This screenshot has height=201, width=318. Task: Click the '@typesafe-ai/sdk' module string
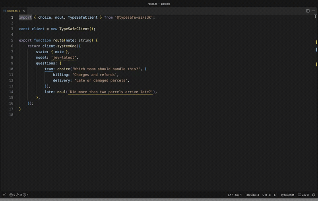[x=134, y=17]
